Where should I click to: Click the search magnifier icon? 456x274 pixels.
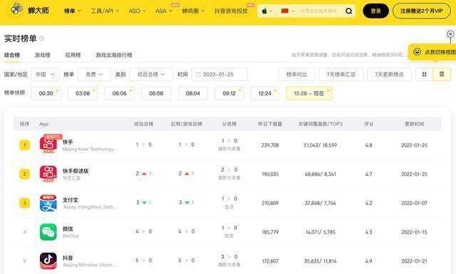coord(348,11)
